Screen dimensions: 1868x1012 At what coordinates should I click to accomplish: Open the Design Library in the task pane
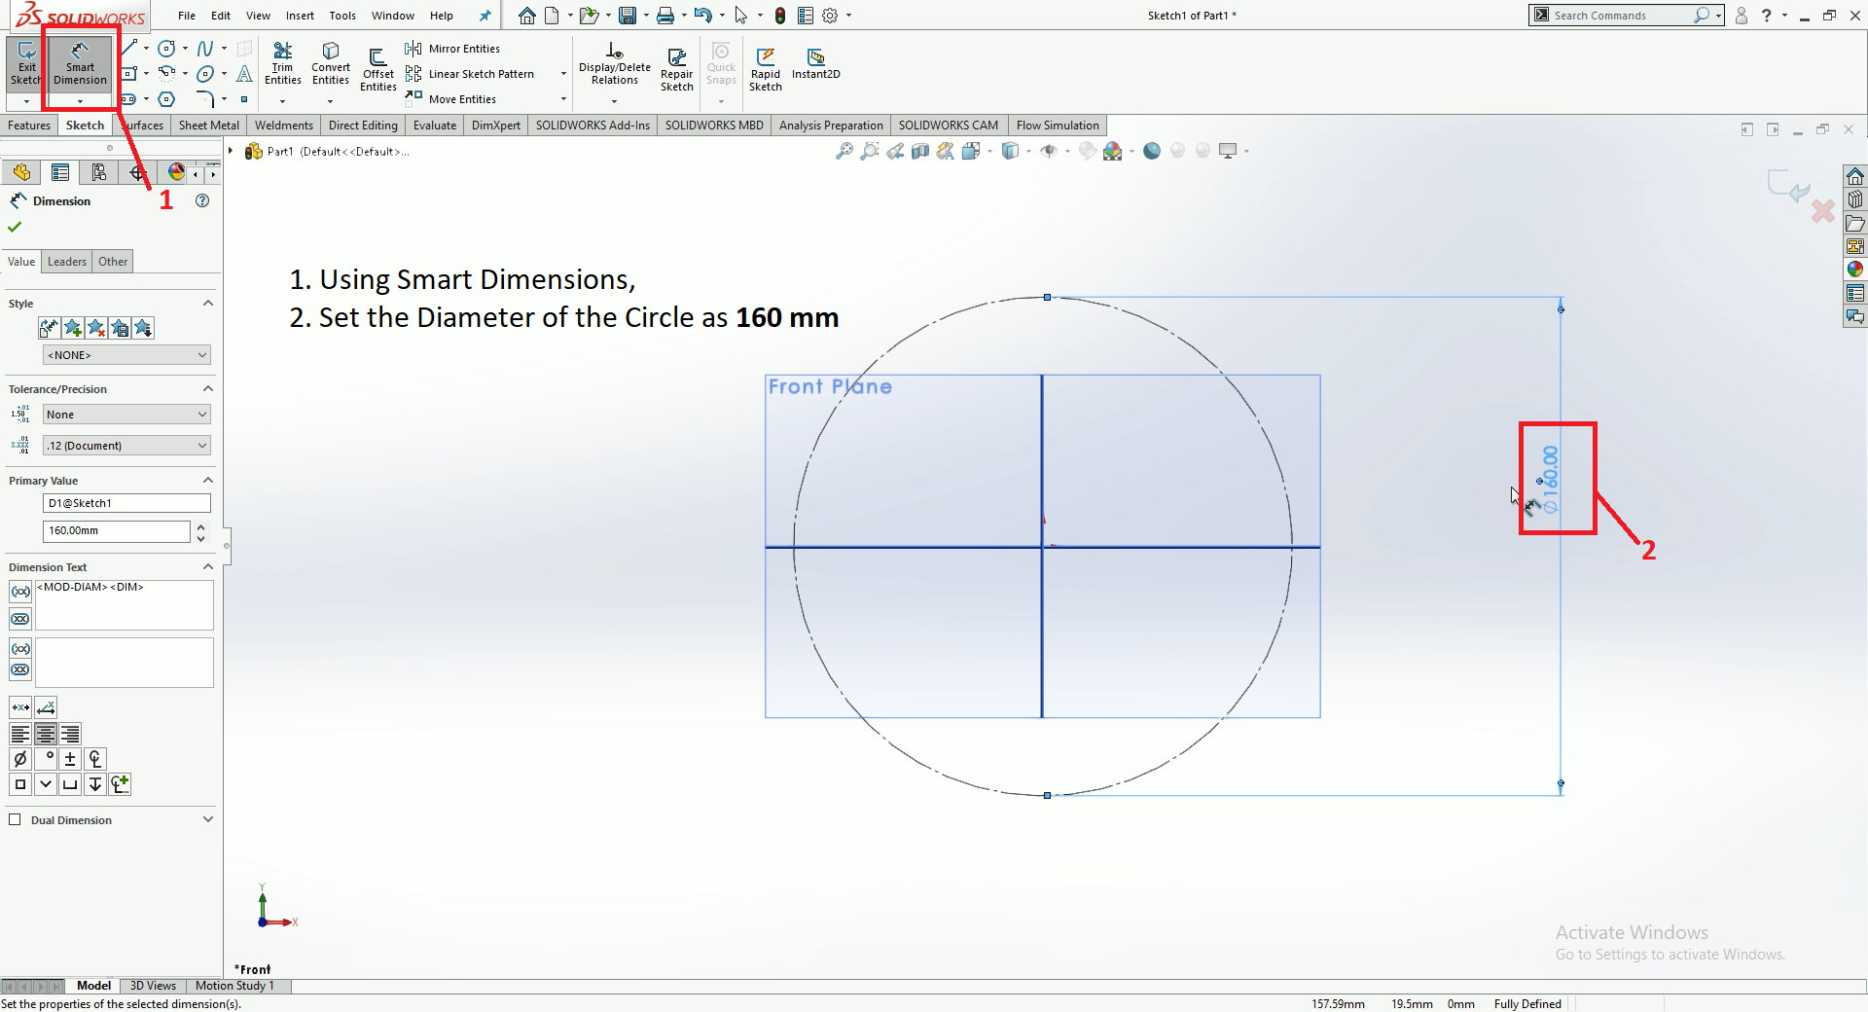1855,199
